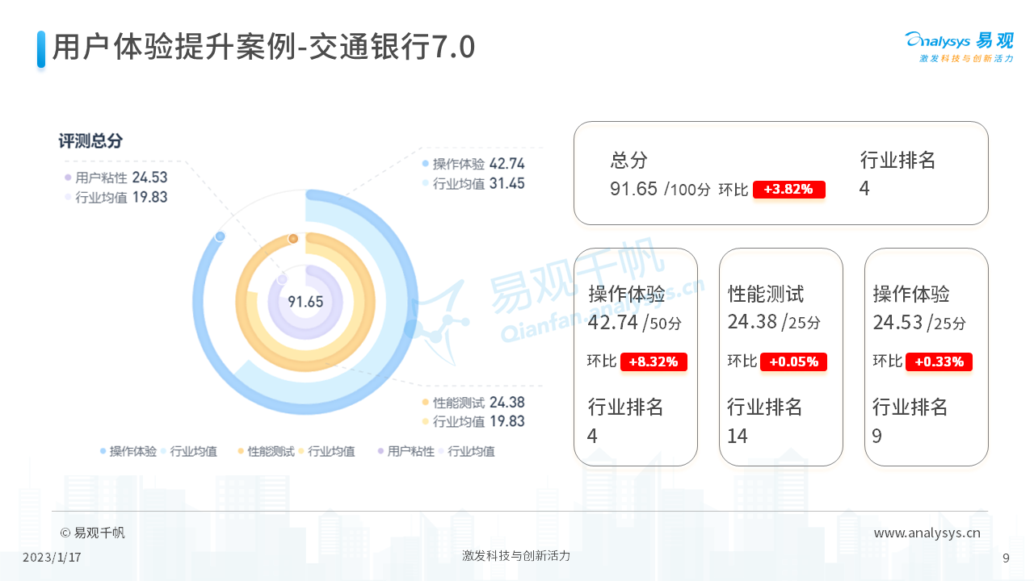The image size is (1034, 581).
Task: Click the red +0.33% badge
Action: click(939, 362)
